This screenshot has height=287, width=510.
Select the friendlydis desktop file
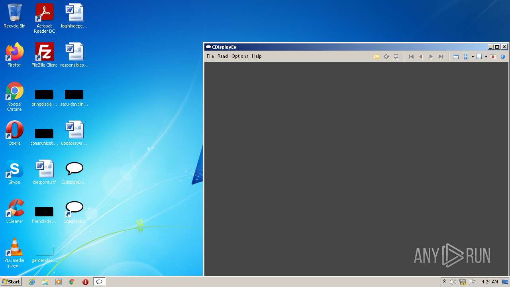[x=44, y=215]
